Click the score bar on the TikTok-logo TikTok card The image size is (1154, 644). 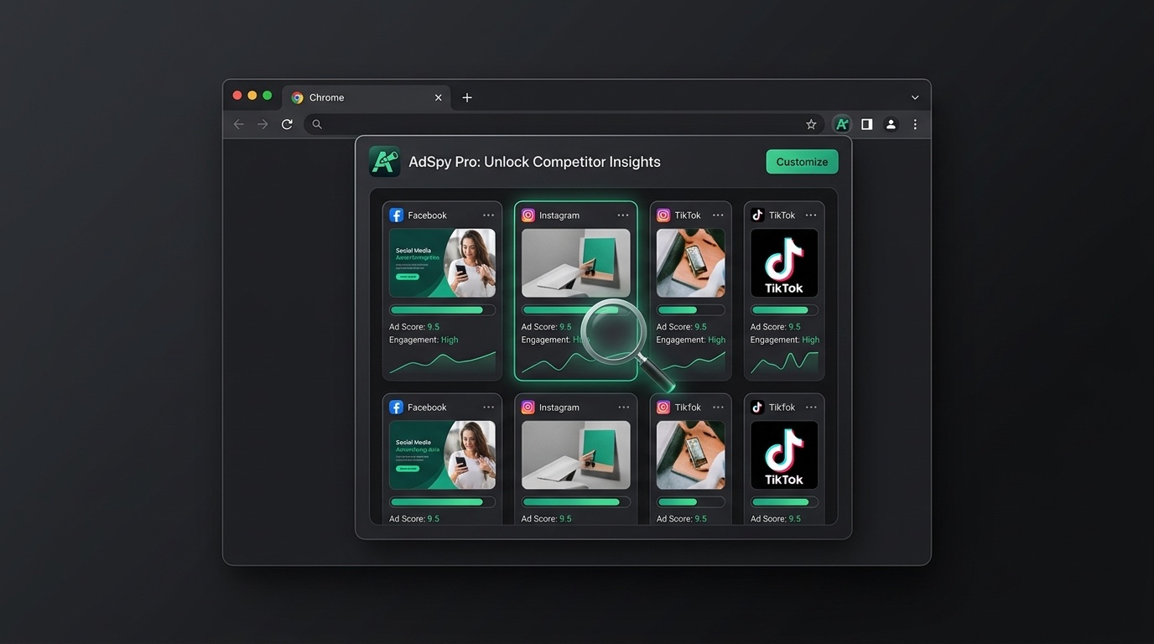point(784,310)
